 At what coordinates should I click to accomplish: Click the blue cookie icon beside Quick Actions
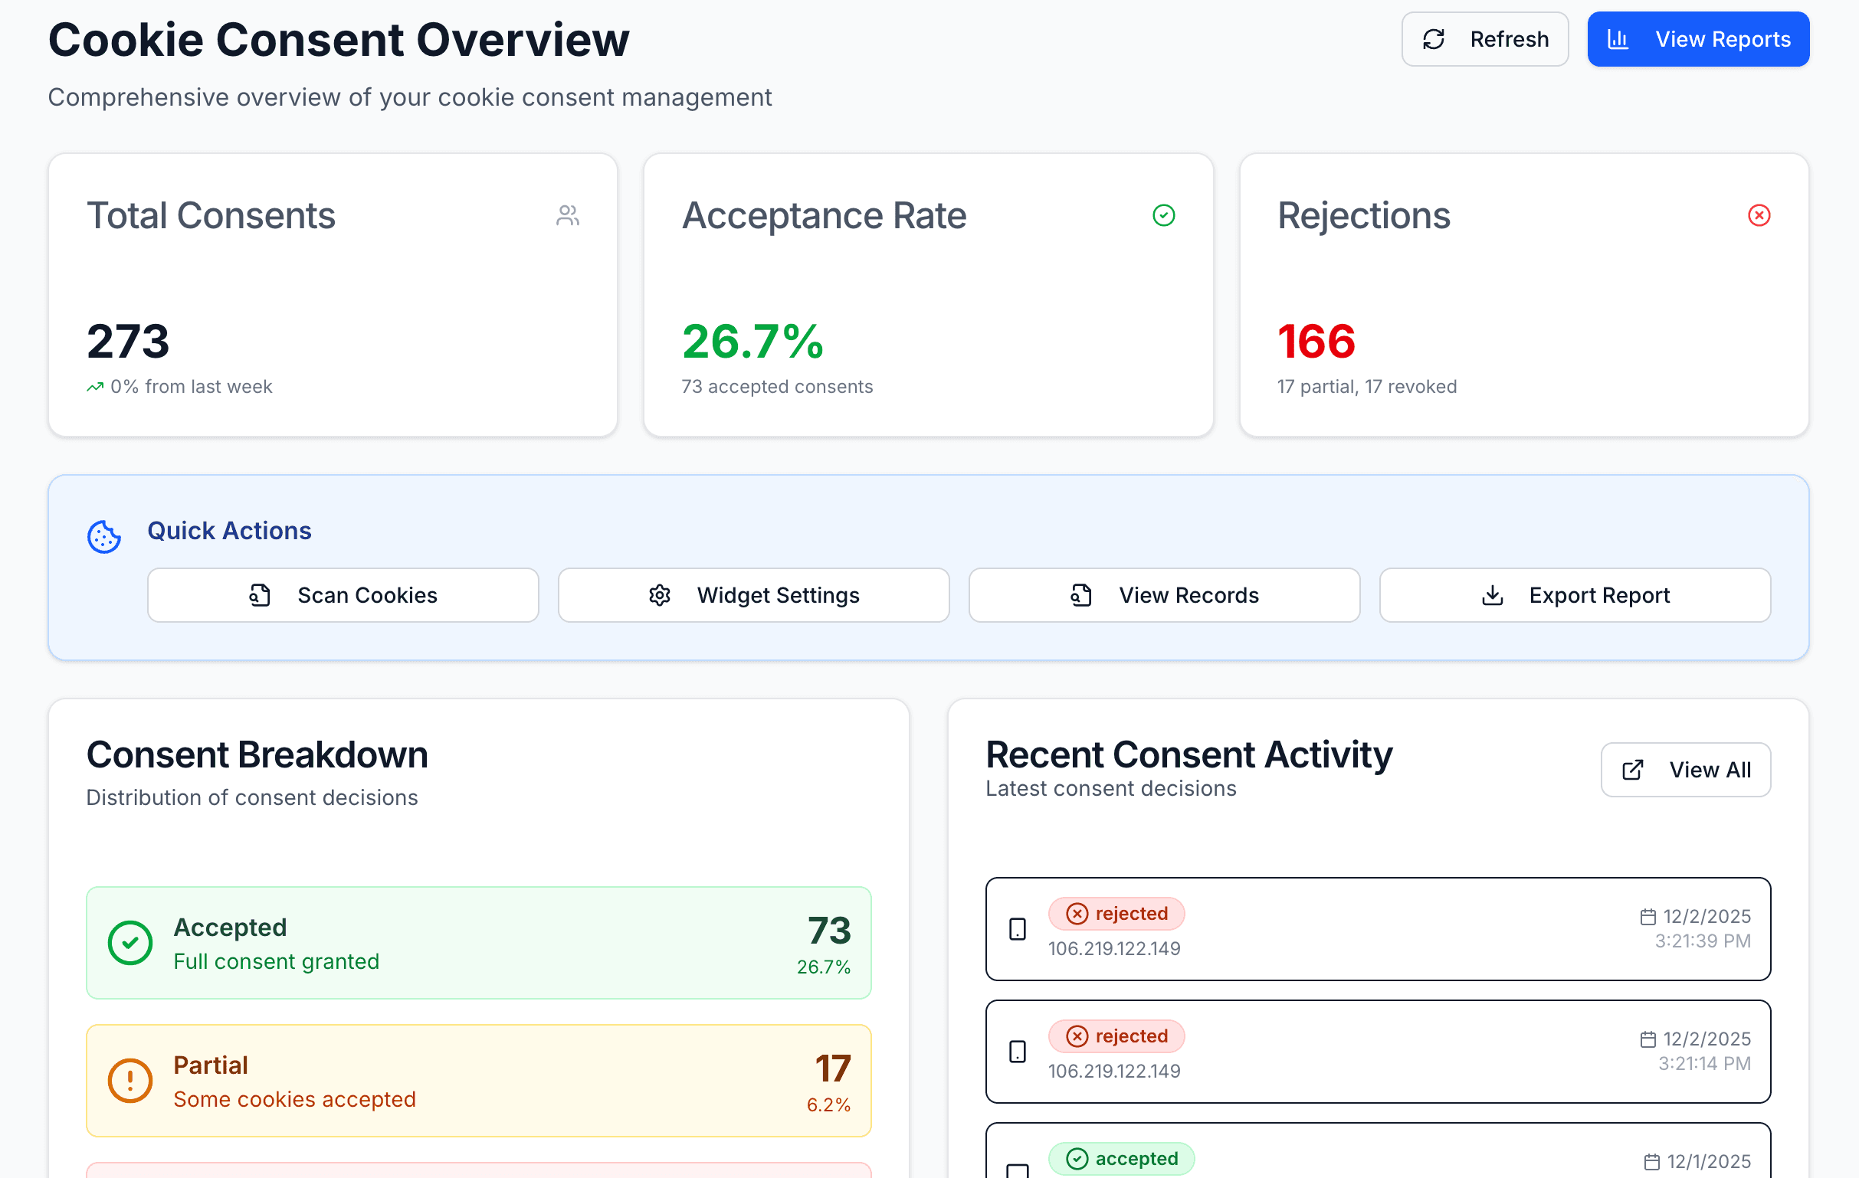pyautogui.click(x=103, y=535)
